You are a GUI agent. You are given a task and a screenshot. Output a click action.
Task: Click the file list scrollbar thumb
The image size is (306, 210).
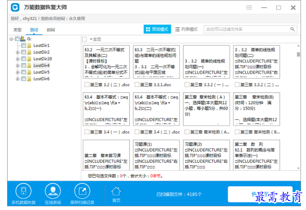298,54
